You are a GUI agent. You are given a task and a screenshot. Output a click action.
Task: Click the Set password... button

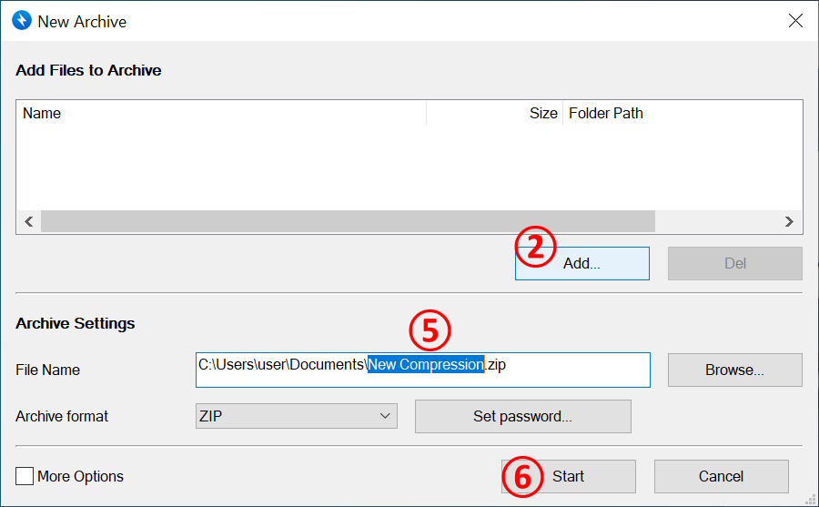click(x=522, y=416)
